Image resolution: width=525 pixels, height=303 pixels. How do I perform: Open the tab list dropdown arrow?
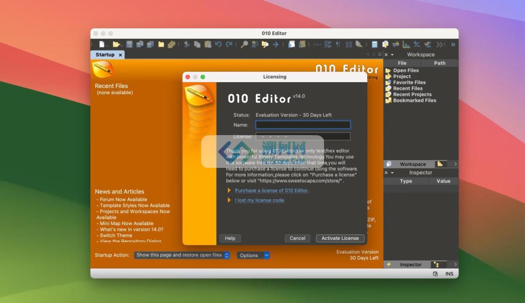tap(380, 54)
